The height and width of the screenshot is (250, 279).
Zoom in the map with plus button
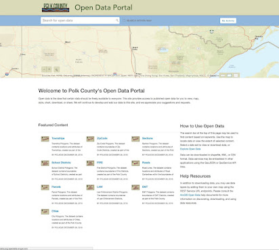[x=49, y=70]
